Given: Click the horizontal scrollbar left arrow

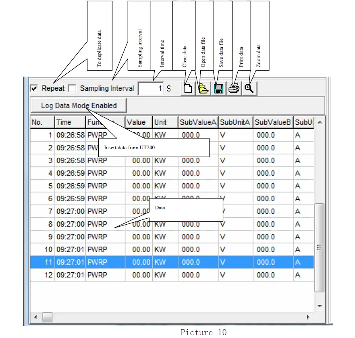Looking at the screenshot, I should (x=36, y=317).
